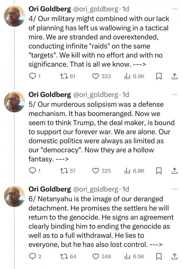Screen dimensions: 183x269
Task: Share the 5/ hollow fantasy tweet
Action: click(x=174, y=171)
